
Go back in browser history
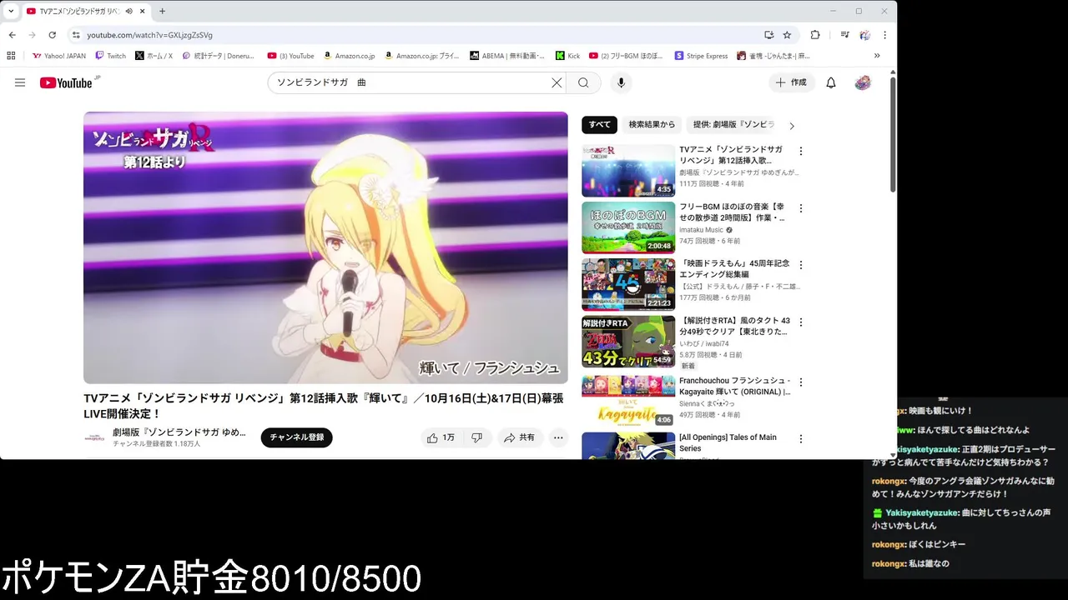[x=12, y=35]
